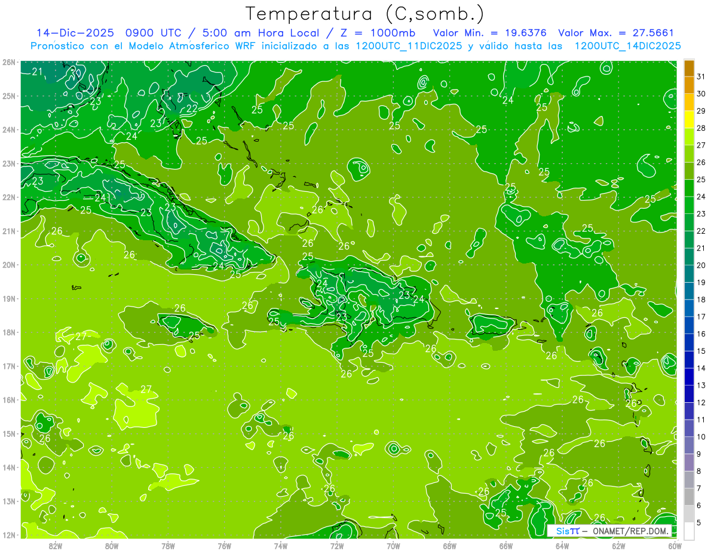This screenshot has height=554, width=717.
Task: Click the '64W' longitude axis label
Action: pos(562,546)
